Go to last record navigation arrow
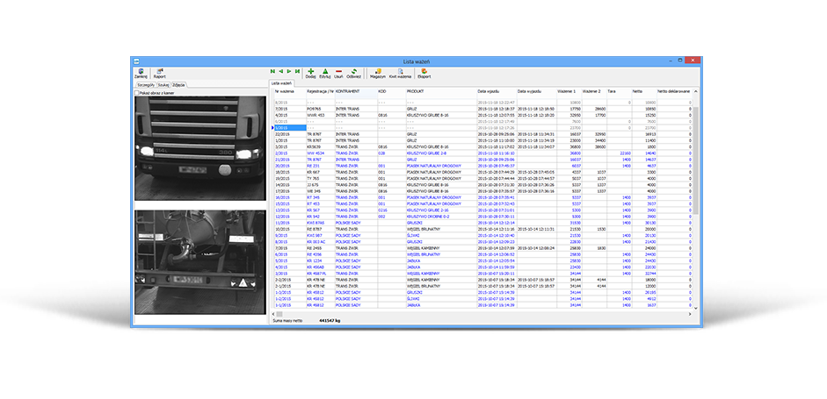The width and height of the screenshot is (827, 399). [x=299, y=70]
